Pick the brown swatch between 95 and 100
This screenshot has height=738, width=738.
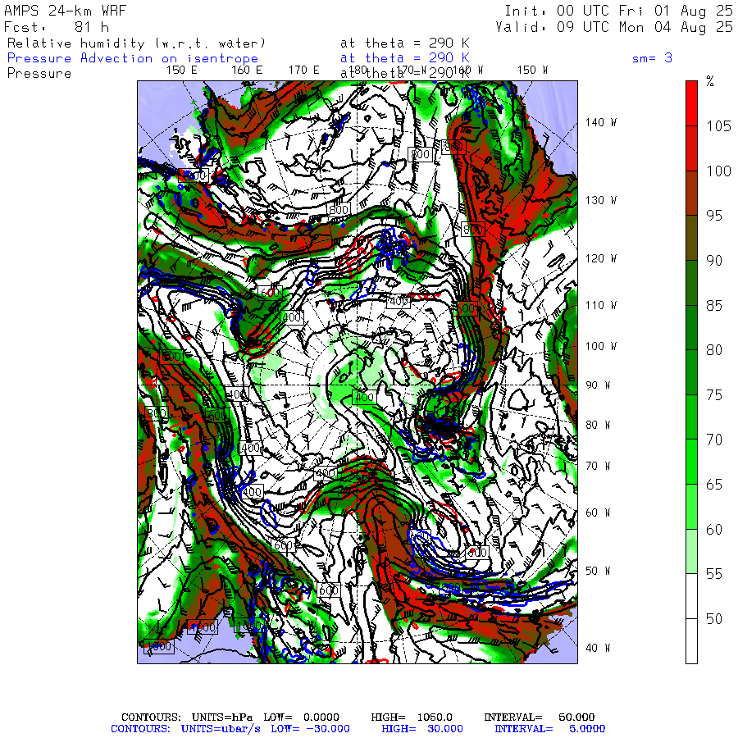[x=691, y=193]
